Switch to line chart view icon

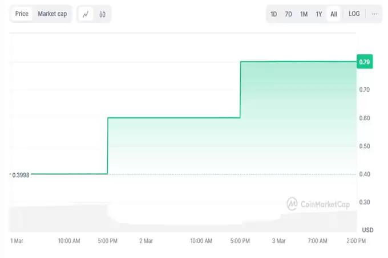tap(86, 14)
